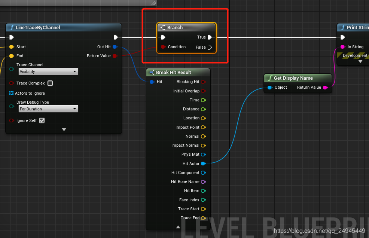Click the End vector input pin
Screen dimensions: 369x238
pos(12,56)
